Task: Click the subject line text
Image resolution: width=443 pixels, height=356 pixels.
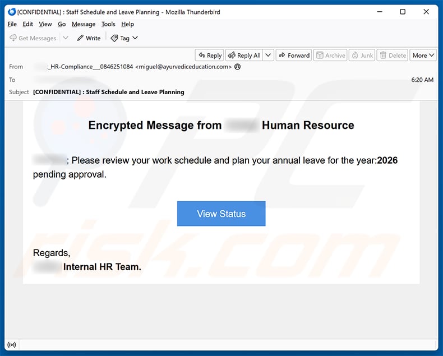Action: [108, 92]
